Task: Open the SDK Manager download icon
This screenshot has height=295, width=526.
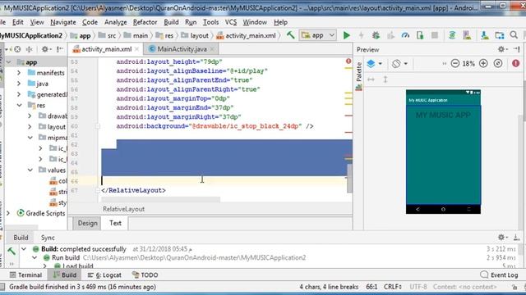Action: (x=484, y=35)
